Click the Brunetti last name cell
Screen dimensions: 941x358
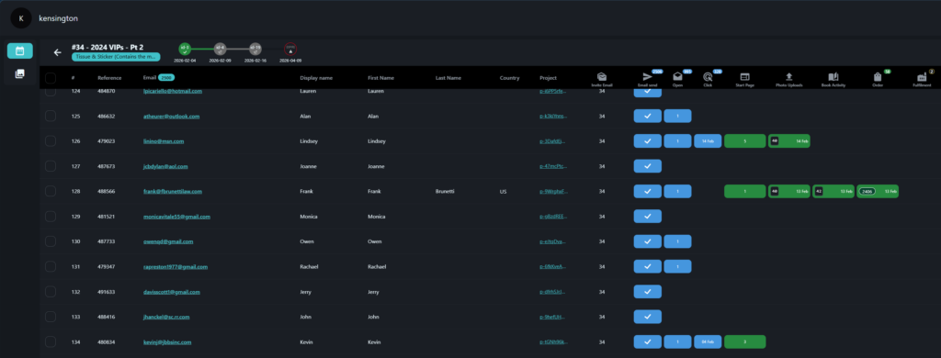tap(446, 192)
